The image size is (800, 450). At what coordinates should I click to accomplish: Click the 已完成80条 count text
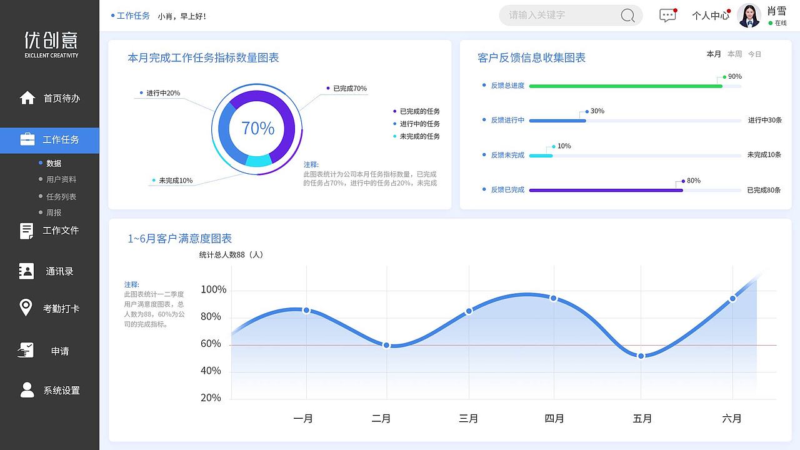pos(764,190)
